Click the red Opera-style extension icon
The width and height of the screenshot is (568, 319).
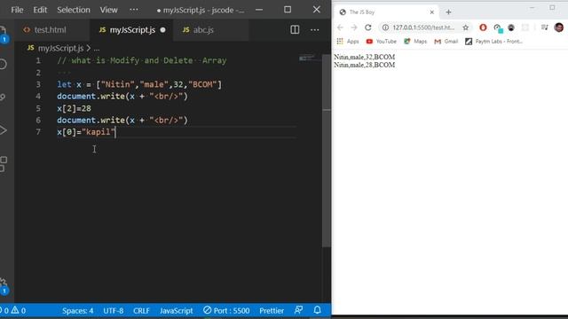(x=483, y=27)
